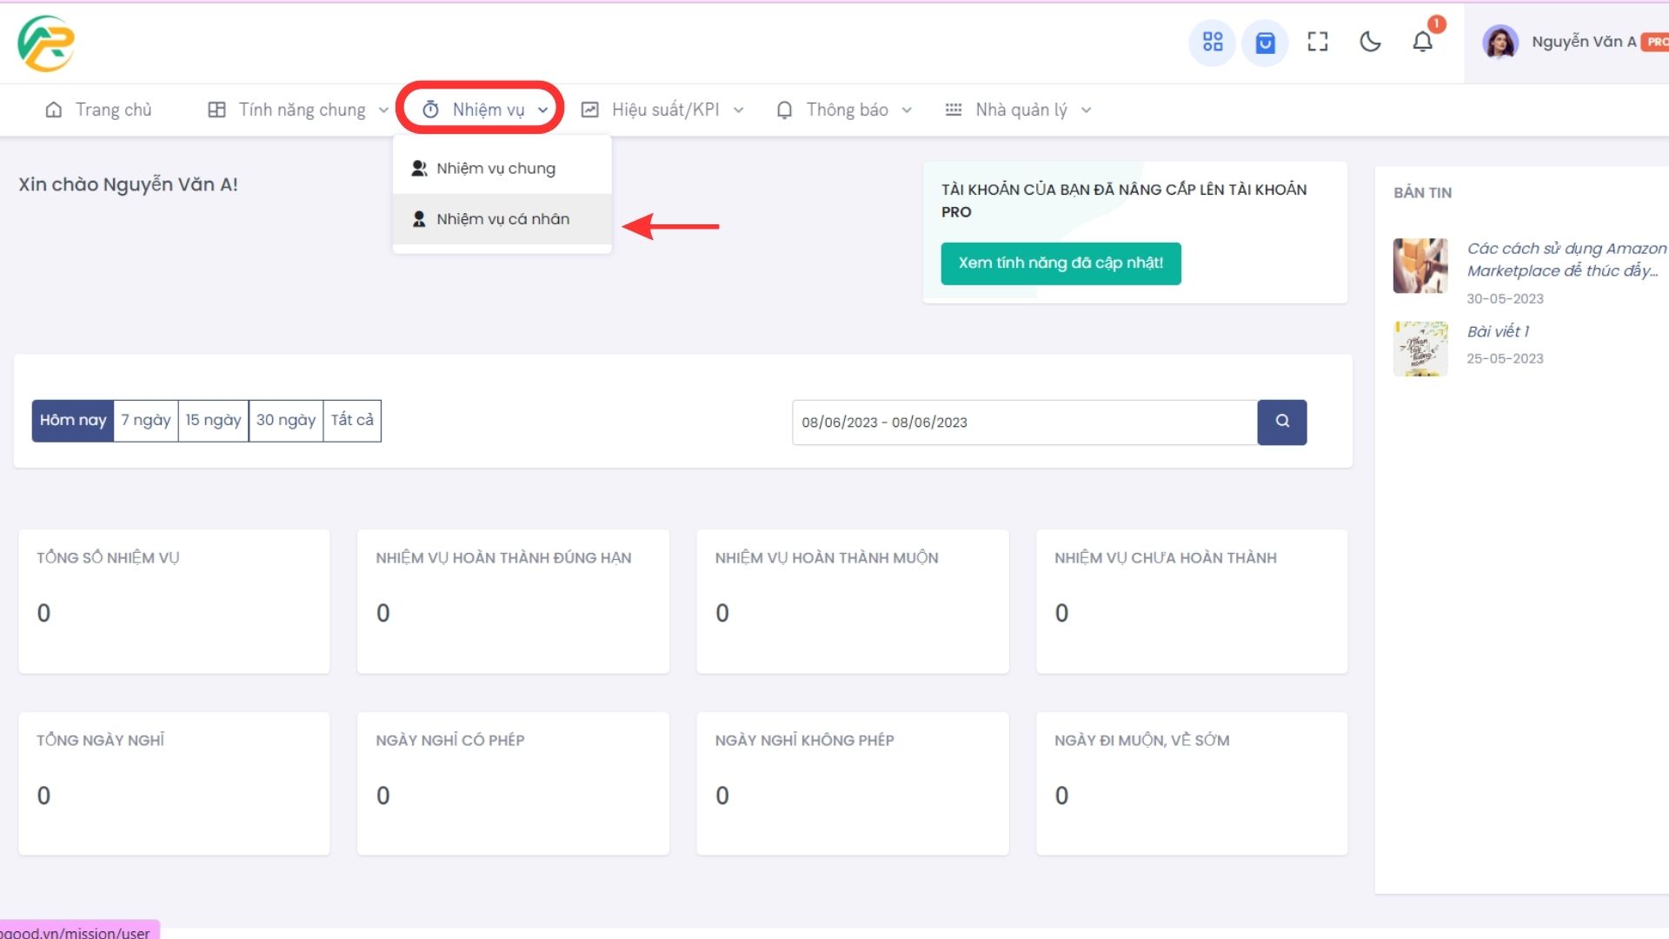This screenshot has height=939, width=1669.
Task: Click the bell icon beside Thông báo
Action: [784, 110]
